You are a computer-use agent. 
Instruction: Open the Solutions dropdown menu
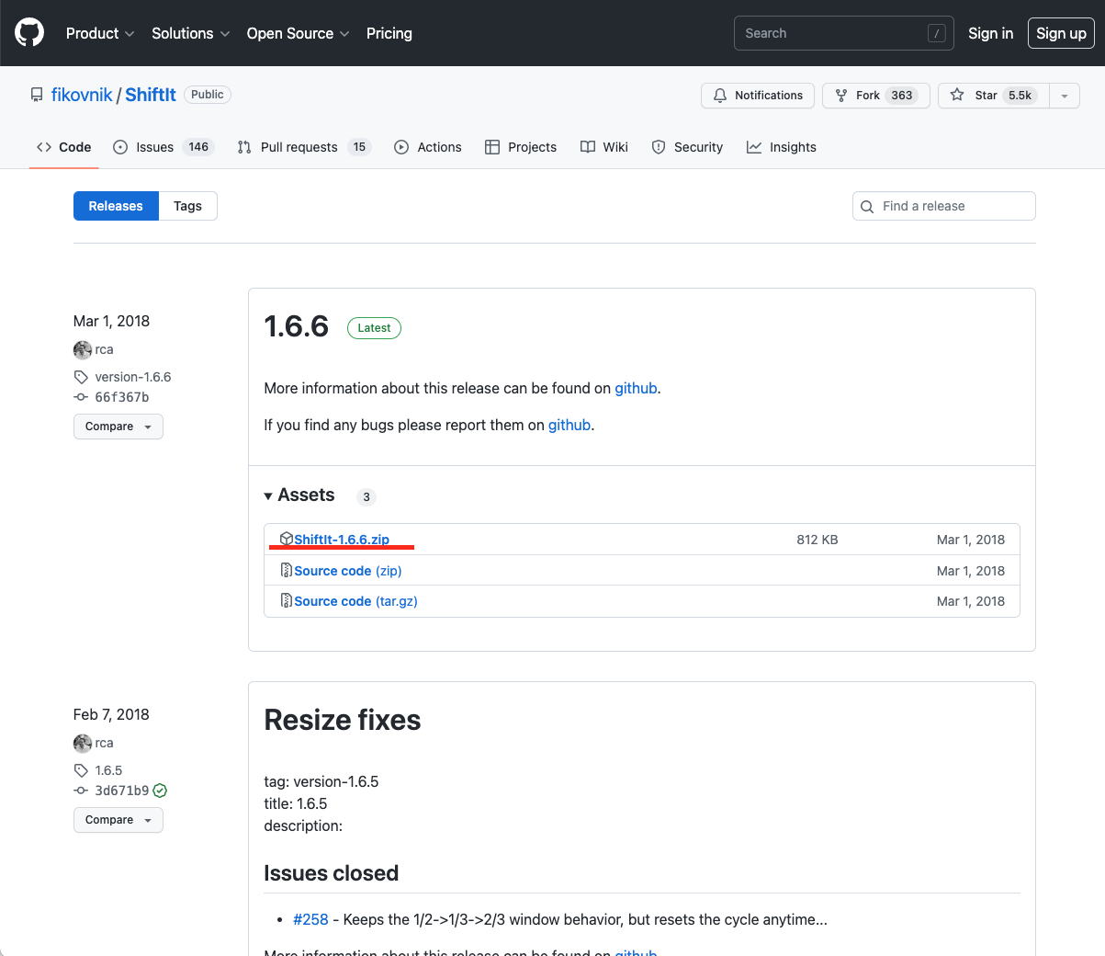click(x=191, y=33)
